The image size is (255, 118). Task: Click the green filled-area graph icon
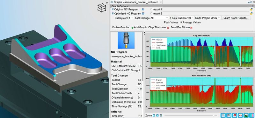tap(246, 115)
